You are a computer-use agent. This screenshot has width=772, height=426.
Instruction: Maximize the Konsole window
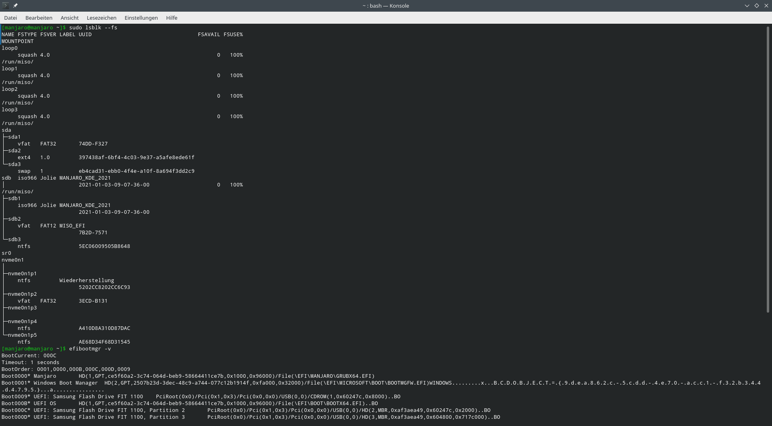coord(756,6)
